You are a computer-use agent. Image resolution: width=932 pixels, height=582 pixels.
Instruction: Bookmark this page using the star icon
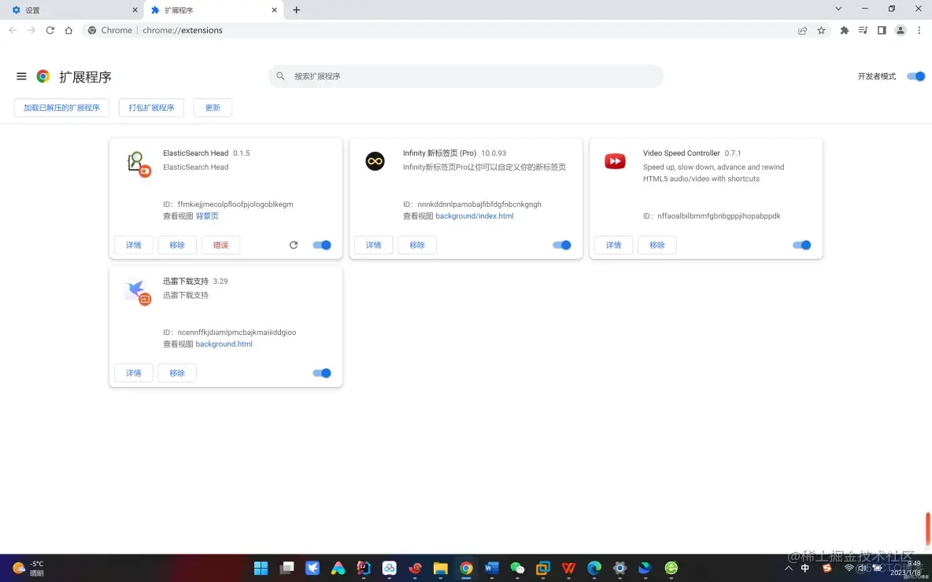pyautogui.click(x=821, y=30)
